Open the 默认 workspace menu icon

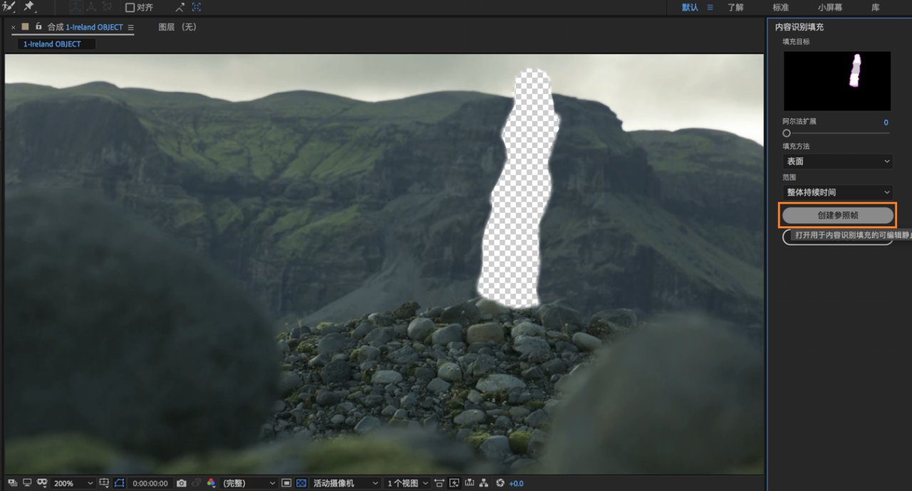[x=710, y=7]
